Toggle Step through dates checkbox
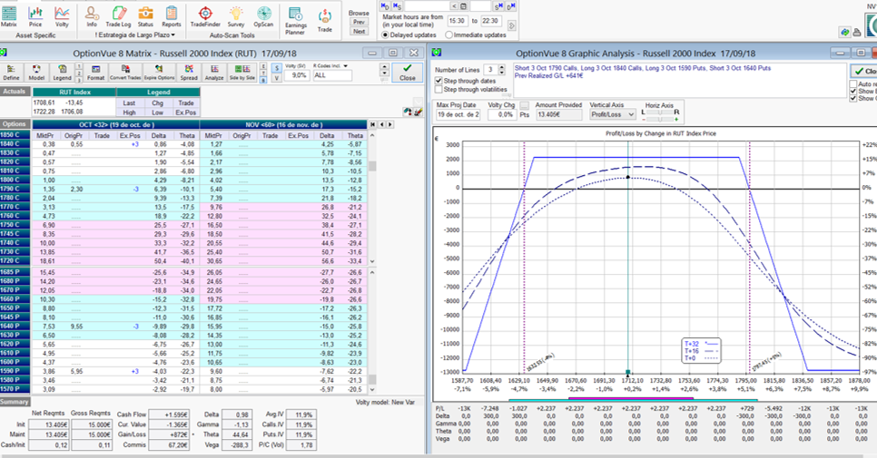Screen dimensions: 877x458 tap(438, 81)
